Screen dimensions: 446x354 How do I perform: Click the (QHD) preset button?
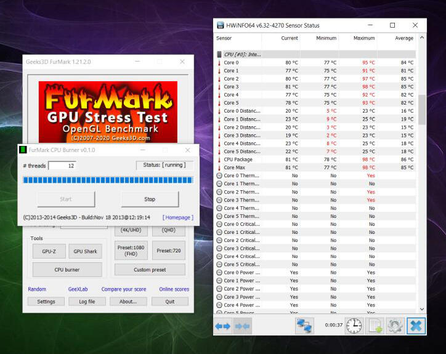coord(169,231)
